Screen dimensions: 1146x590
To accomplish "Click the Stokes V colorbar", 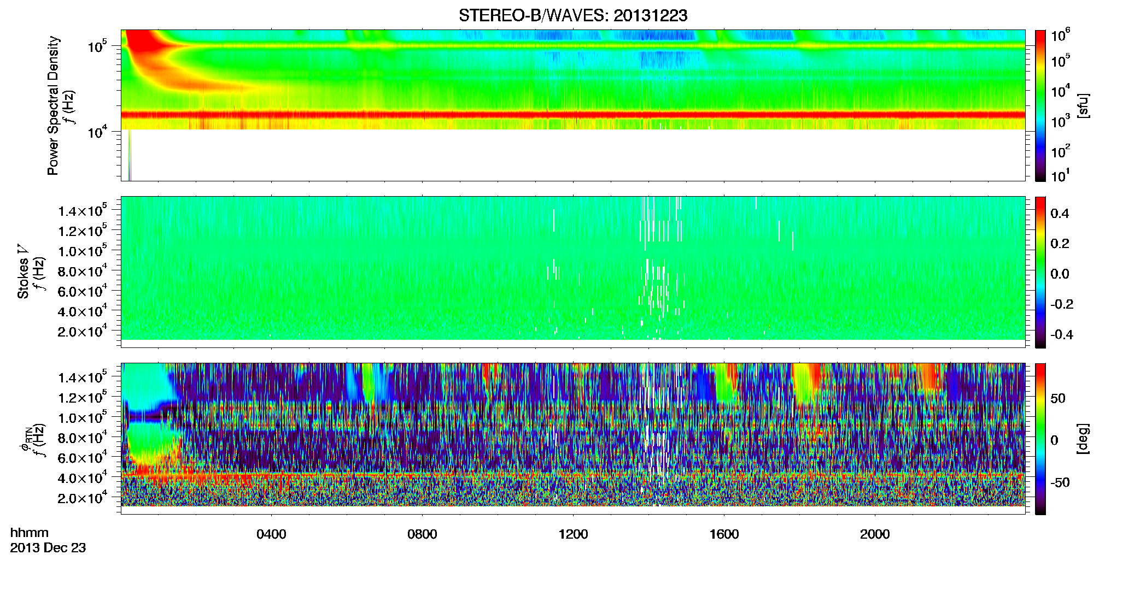I will click(x=1040, y=272).
